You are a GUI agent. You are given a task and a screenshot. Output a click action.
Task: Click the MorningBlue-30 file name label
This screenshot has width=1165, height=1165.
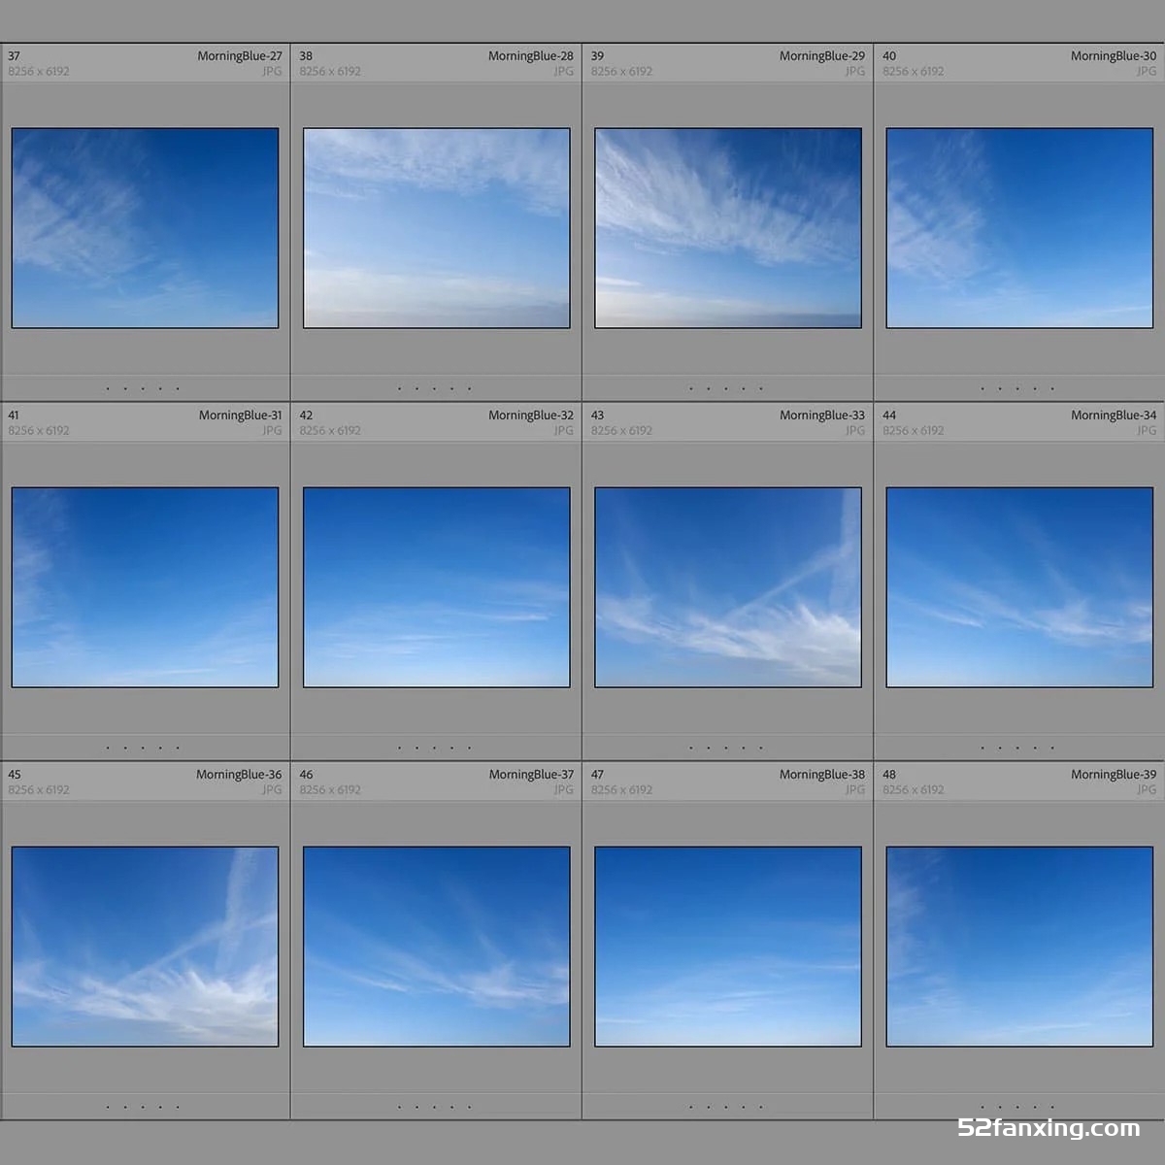[1114, 56]
